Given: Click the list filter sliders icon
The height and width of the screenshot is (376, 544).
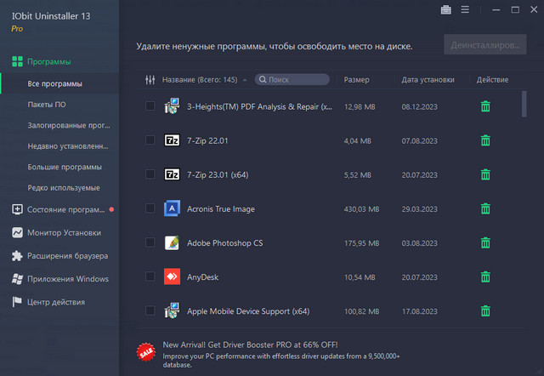Looking at the screenshot, I should click(150, 80).
